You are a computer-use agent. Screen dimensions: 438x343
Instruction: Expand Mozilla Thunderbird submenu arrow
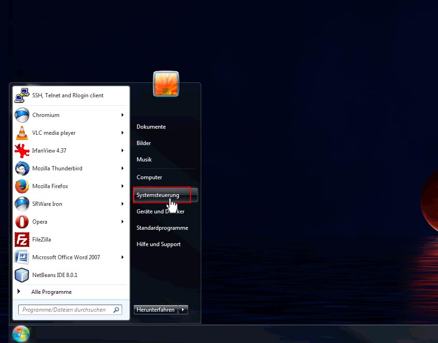122,168
